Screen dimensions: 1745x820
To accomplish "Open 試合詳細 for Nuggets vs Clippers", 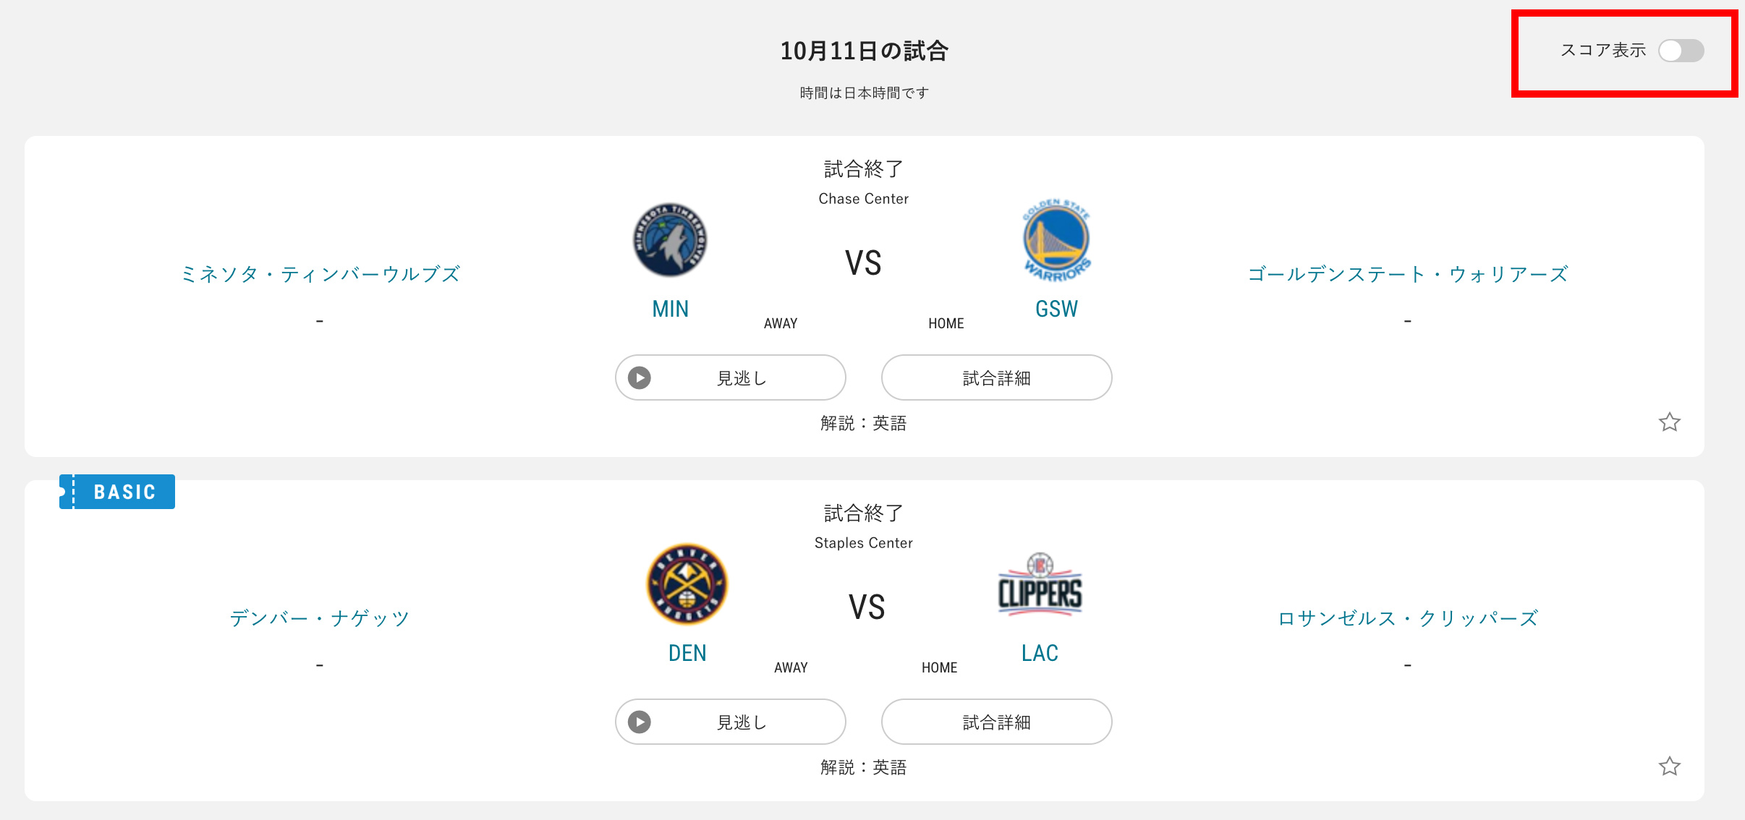I will pos(996,722).
